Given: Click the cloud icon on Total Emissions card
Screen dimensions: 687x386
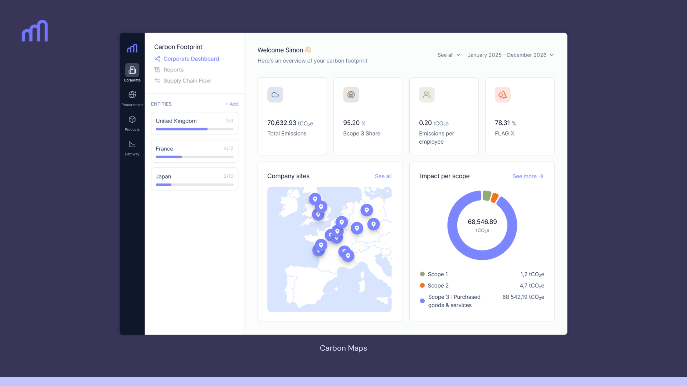Looking at the screenshot, I should point(275,94).
